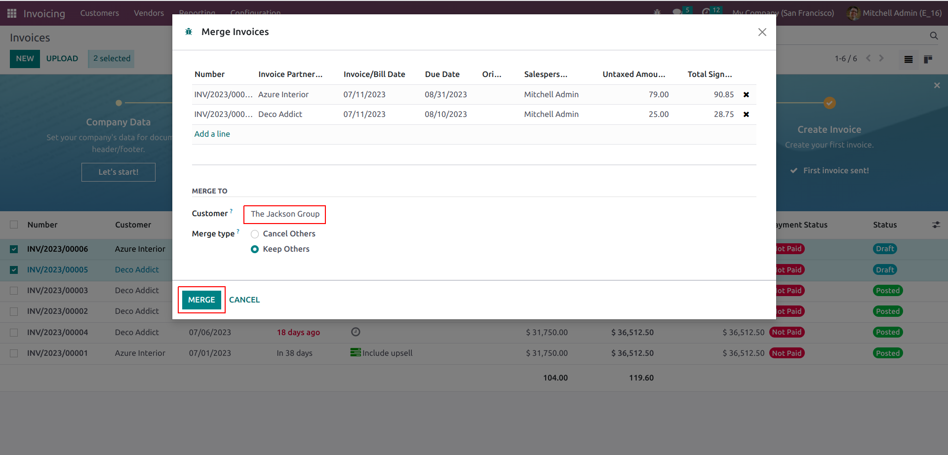Click the 2 selected indicator
The height and width of the screenshot is (455, 948).
pyautogui.click(x=112, y=59)
